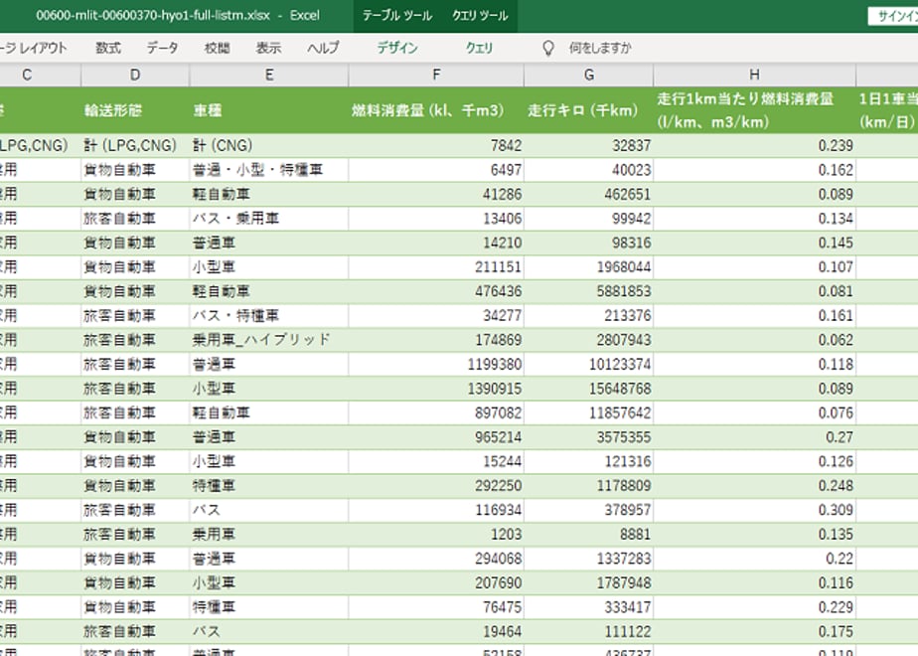The height and width of the screenshot is (656, 918).
Task: Select cell 普通・小型・特種車
Action: click(x=268, y=170)
